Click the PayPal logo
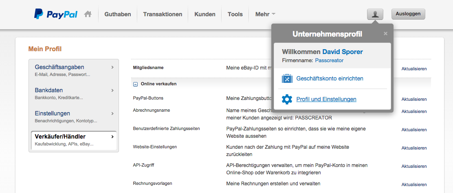This screenshot has height=193, width=453. [x=55, y=14]
